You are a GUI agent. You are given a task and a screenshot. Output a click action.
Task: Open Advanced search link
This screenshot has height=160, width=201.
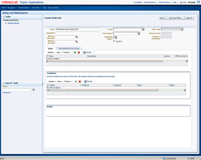(x=7, y=92)
